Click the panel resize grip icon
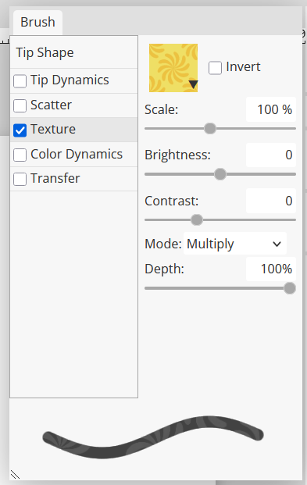 pyautogui.click(x=15, y=475)
